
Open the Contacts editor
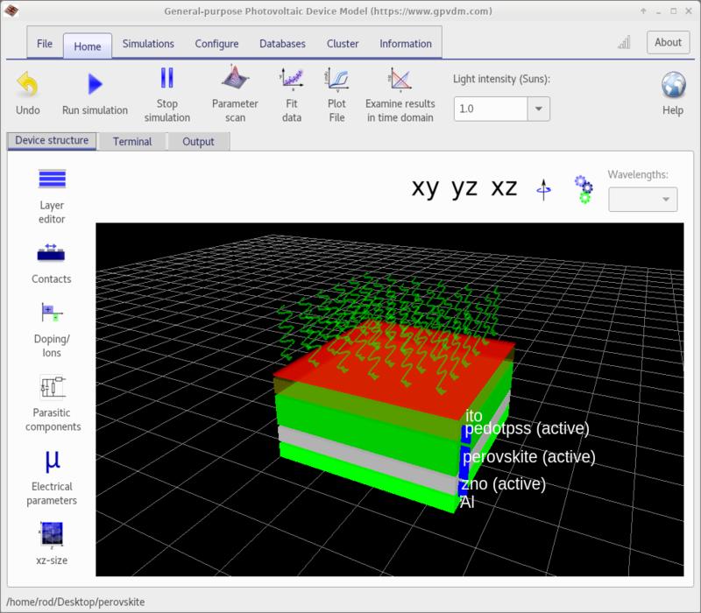[x=52, y=253]
